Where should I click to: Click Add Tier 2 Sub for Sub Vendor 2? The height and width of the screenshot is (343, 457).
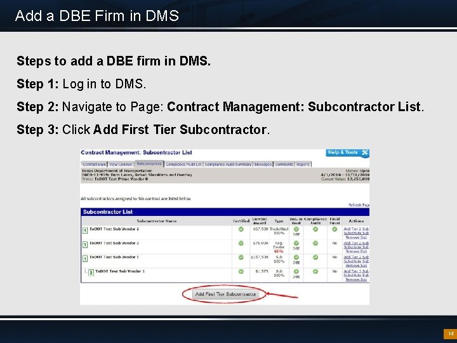356,229
